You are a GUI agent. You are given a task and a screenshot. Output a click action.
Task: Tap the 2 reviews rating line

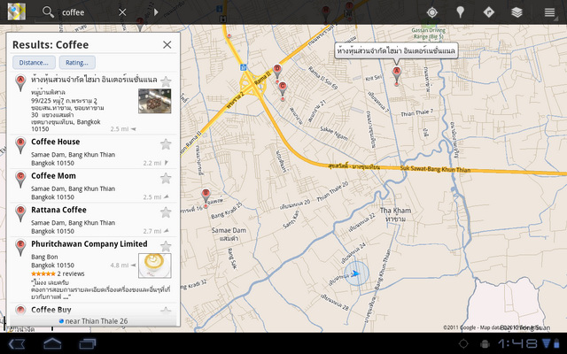coord(58,273)
